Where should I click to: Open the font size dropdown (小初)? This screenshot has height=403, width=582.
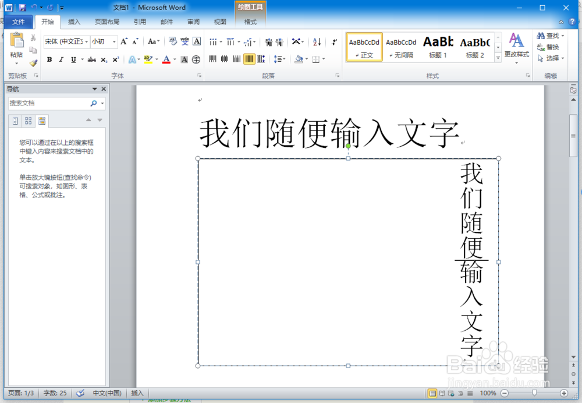pos(114,41)
